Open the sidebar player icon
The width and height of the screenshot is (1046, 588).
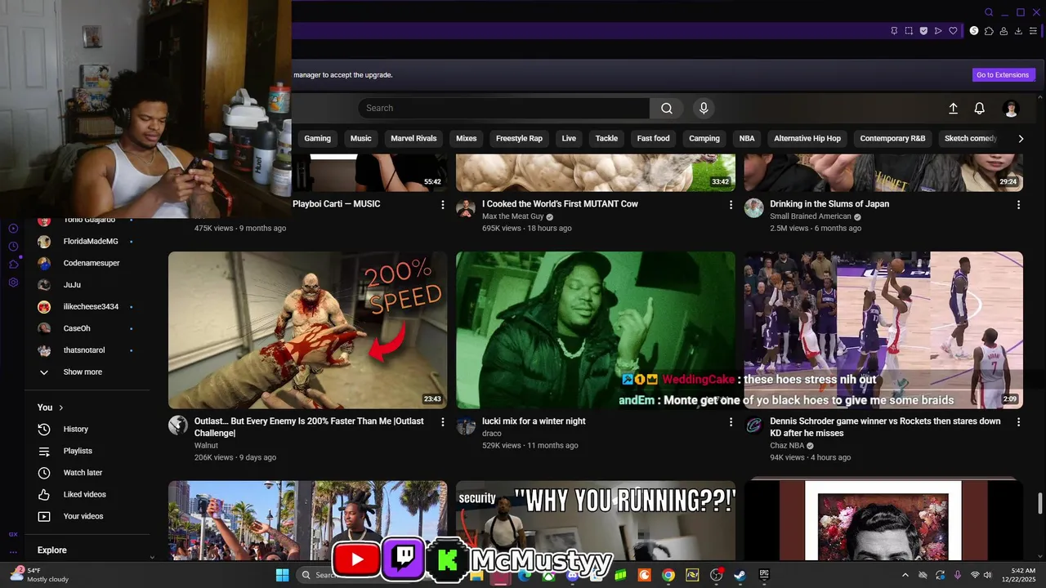(13, 229)
